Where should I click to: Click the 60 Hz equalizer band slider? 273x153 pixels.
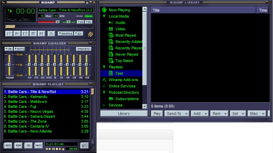[x=30, y=65]
